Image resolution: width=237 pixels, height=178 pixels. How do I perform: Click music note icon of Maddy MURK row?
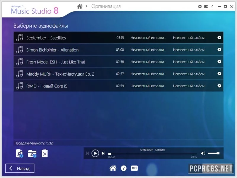click(20, 74)
